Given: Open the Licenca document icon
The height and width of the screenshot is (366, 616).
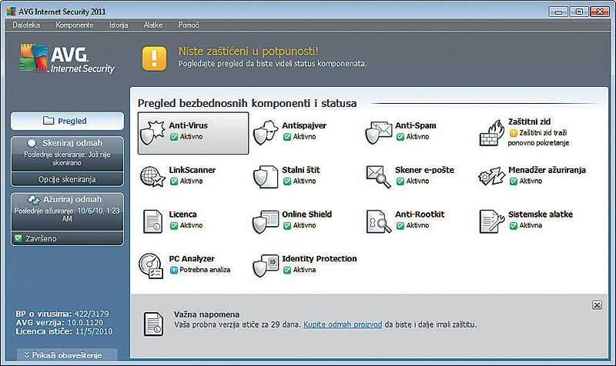Looking at the screenshot, I should point(152,221).
